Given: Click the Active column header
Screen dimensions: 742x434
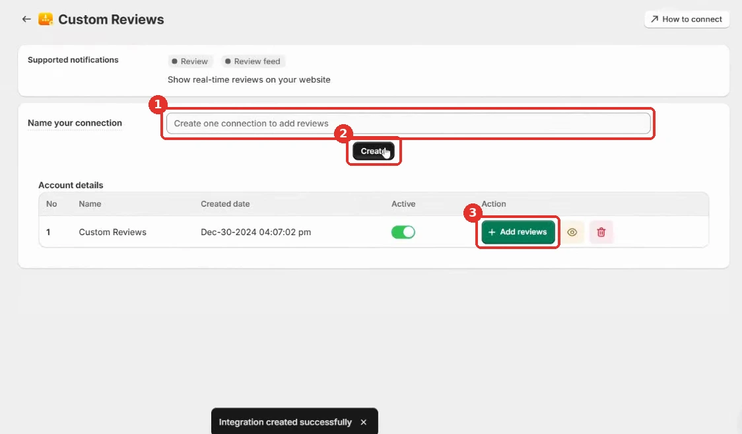Looking at the screenshot, I should point(403,204).
